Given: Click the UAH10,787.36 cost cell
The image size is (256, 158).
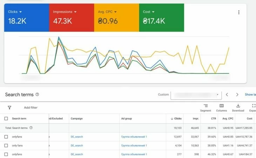Looking at the screenshot, I should coord(244,137).
